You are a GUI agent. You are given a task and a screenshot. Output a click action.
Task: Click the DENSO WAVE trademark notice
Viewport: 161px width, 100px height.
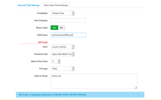click(x=80, y=95)
